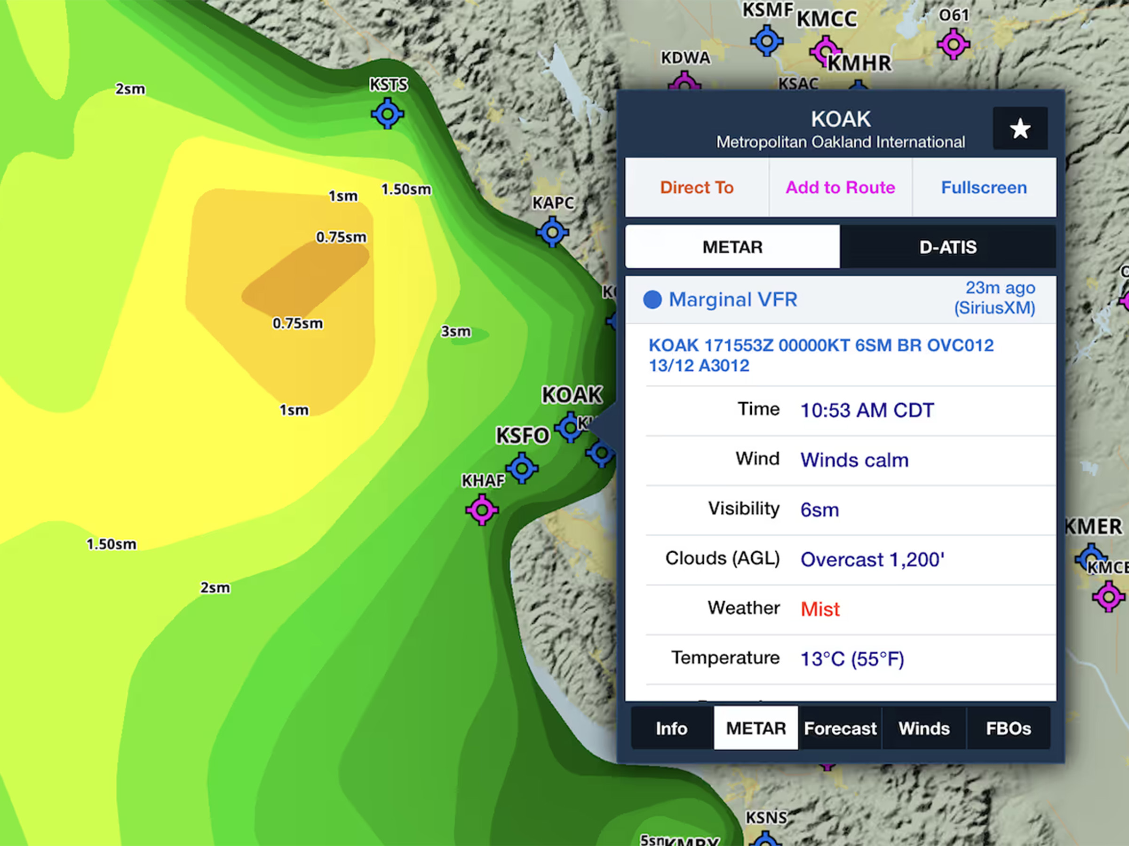
Task: Switch to the Winds tab
Action: pyautogui.click(x=924, y=728)
